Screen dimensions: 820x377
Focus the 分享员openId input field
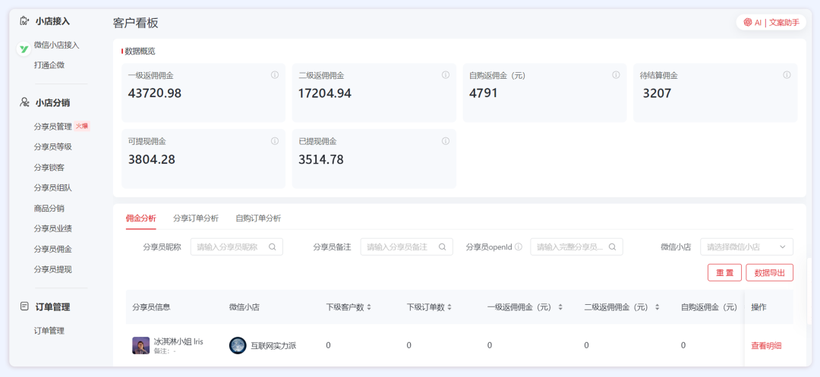pyautogui.click(x=576, y=247)
